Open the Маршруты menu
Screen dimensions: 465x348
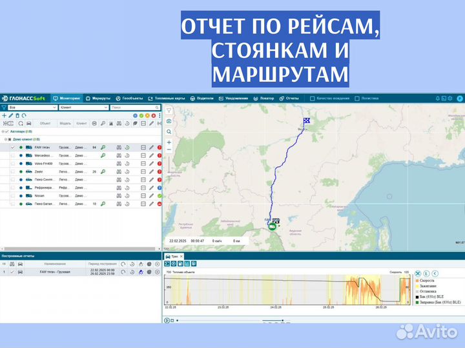click(98, 98)
